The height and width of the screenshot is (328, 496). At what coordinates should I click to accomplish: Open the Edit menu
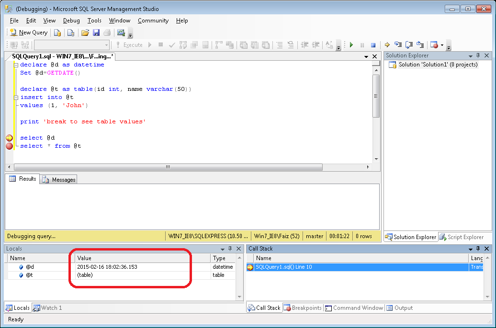click(31, 21)
